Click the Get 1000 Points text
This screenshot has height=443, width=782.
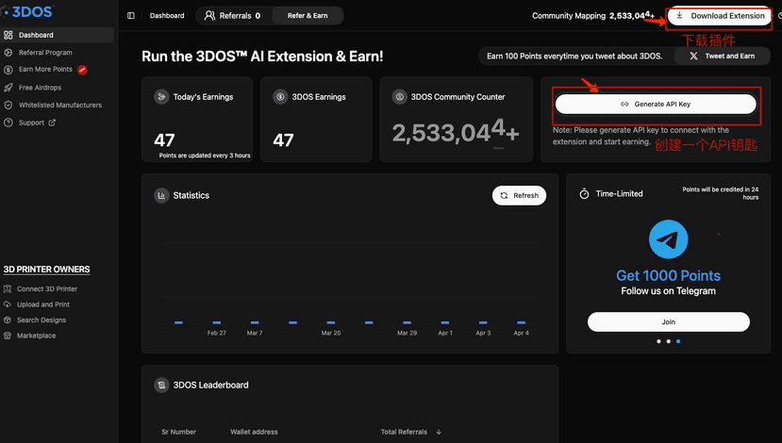[x=668, y=275]
